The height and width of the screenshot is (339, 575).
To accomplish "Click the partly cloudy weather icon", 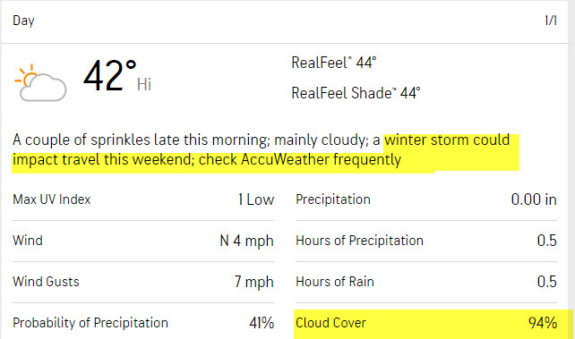I will 40,82.
